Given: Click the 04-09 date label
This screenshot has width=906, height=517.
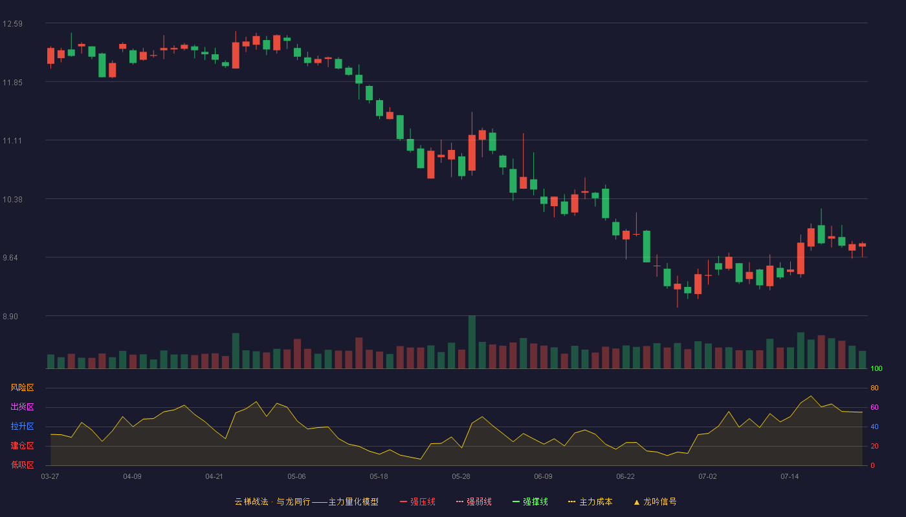Looking at the screenshot, I should 132,476.
